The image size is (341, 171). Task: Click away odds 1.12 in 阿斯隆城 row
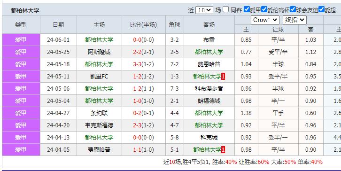[x=310, y=52]
